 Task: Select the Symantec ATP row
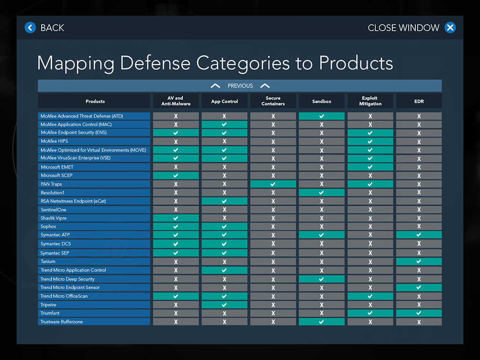pos(94,235)
